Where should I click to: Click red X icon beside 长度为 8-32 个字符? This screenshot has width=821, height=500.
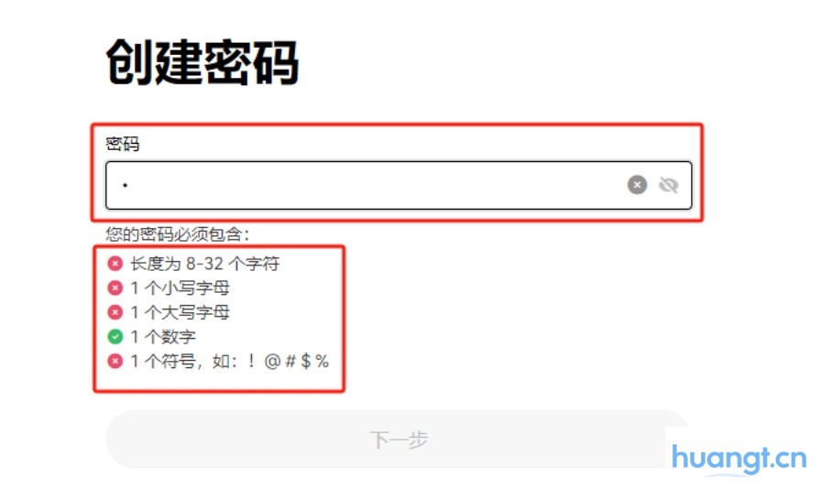pyautogui.click(x=115, y=263)
